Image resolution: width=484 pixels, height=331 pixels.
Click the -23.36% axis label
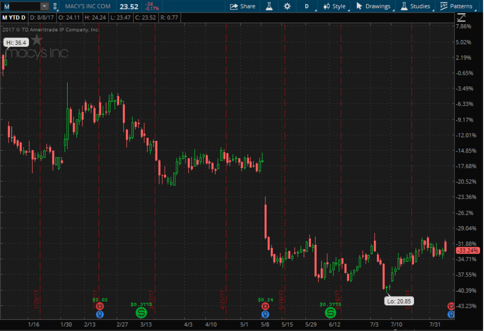click(x=466, y=197)
